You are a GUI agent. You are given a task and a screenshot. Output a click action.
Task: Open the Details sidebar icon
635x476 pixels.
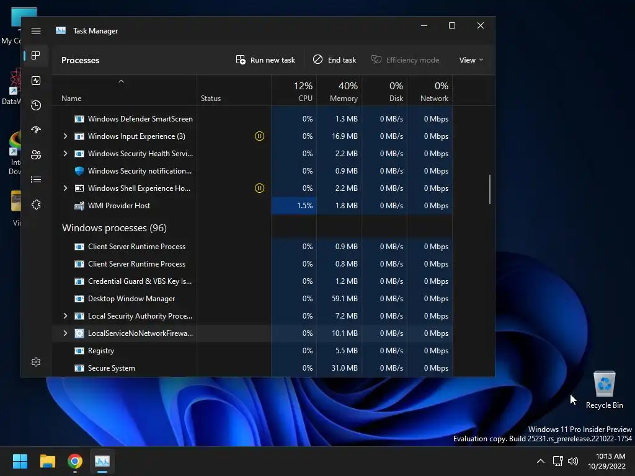pyautogui.click(x=36, y=179)
